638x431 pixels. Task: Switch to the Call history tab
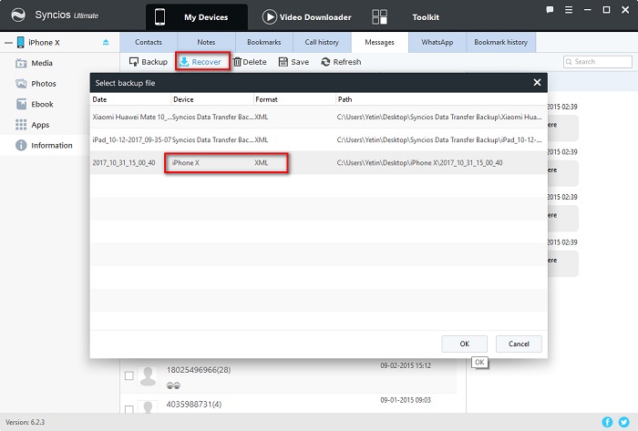pyautogui.click(x=322, y=42)
